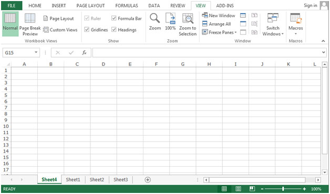The width and height of the screenshot is (330, 194).
Task: Click the Arrange All icon
Action: click(x=205, y=24)
